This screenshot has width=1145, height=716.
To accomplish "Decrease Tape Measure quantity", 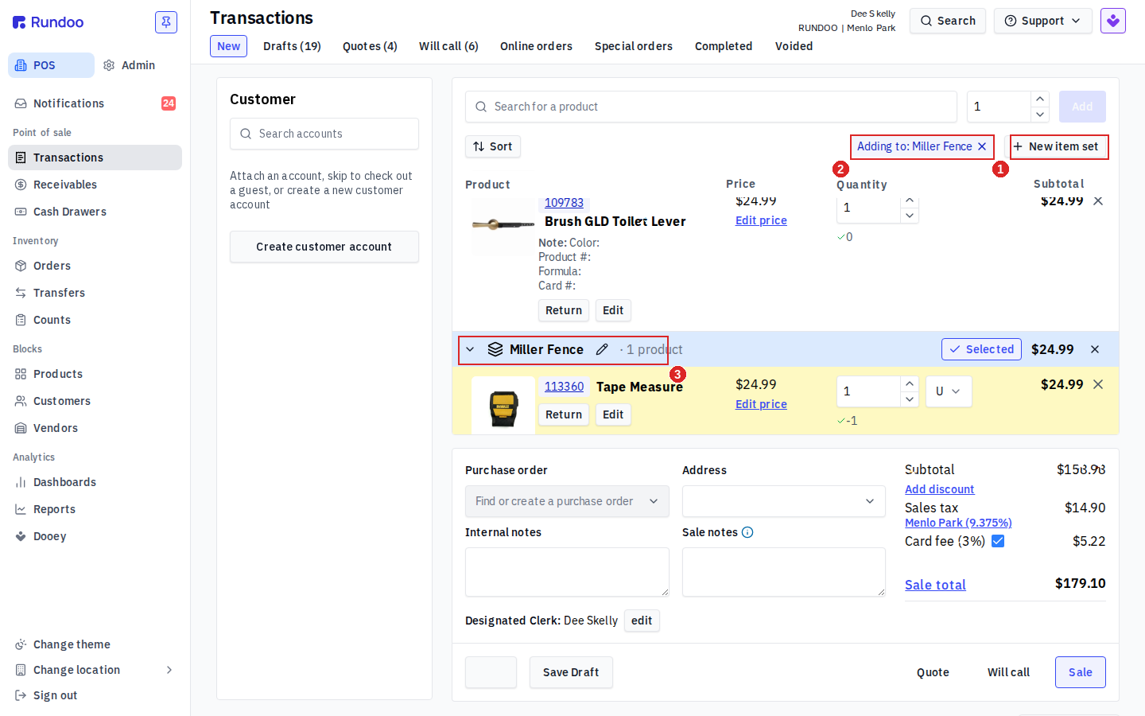I will (910, 399).
